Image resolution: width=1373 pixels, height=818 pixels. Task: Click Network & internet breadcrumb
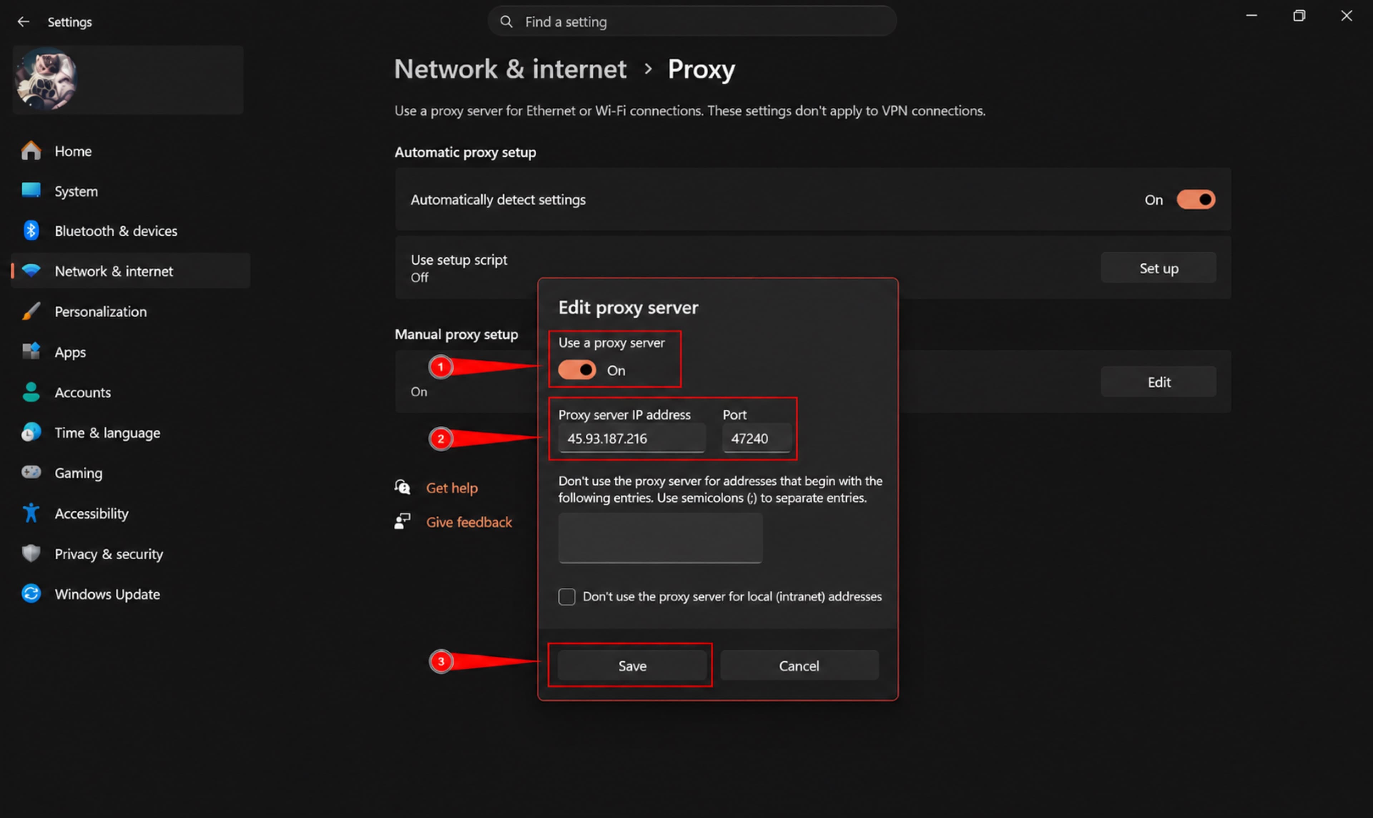point(510,69)
